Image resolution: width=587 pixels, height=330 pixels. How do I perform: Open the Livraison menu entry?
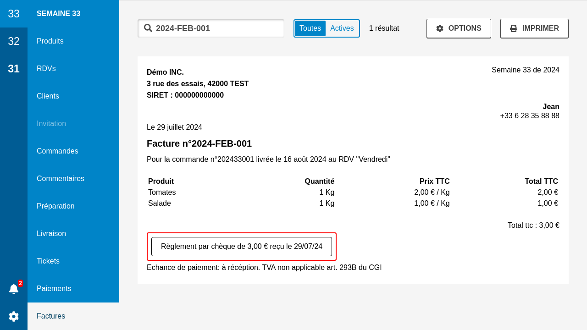51,234
